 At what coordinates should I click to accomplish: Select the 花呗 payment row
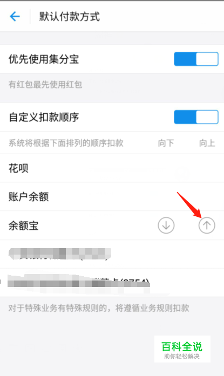pos(112,168)
